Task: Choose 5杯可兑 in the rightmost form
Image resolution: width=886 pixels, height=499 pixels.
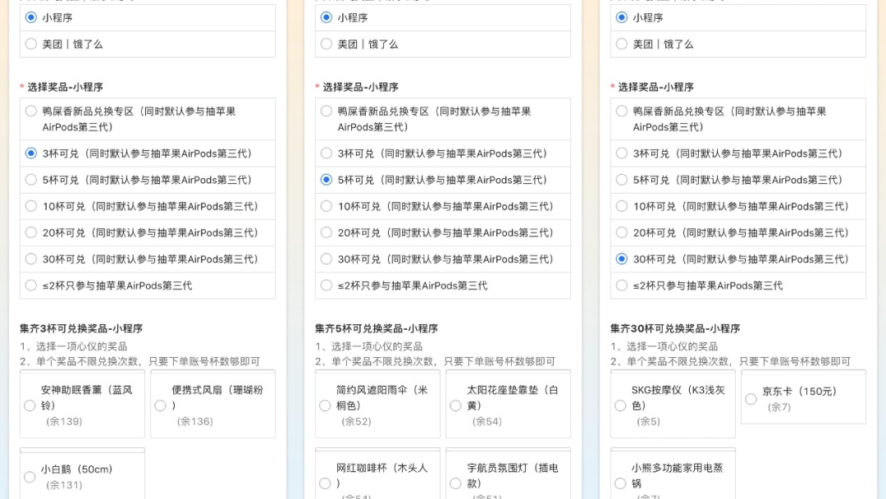Action: pos(622,180)
